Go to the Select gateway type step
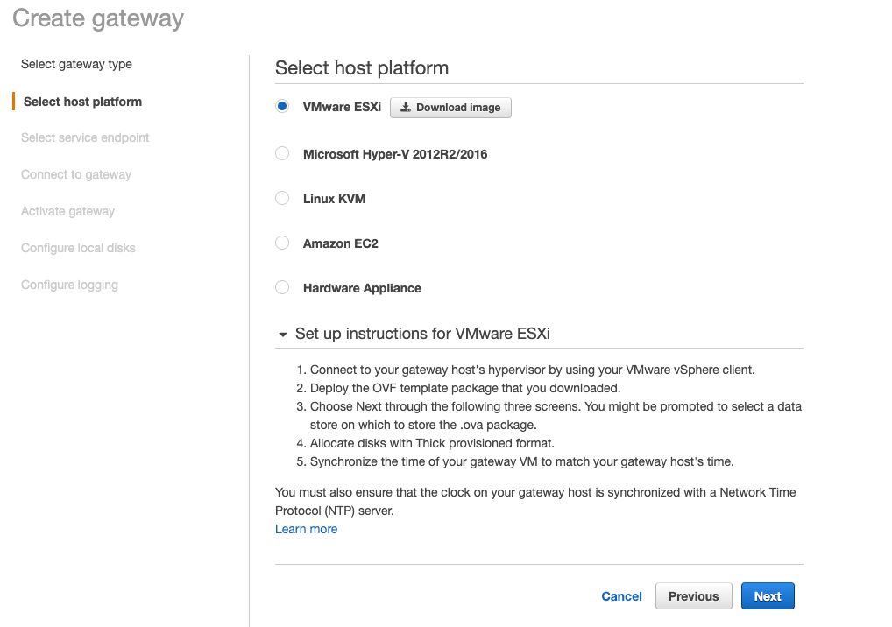This screenshot has width=892, height=627. (x=76, y=64)
